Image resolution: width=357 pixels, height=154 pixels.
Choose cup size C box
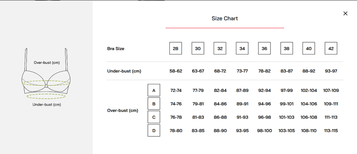click(154, 117)
